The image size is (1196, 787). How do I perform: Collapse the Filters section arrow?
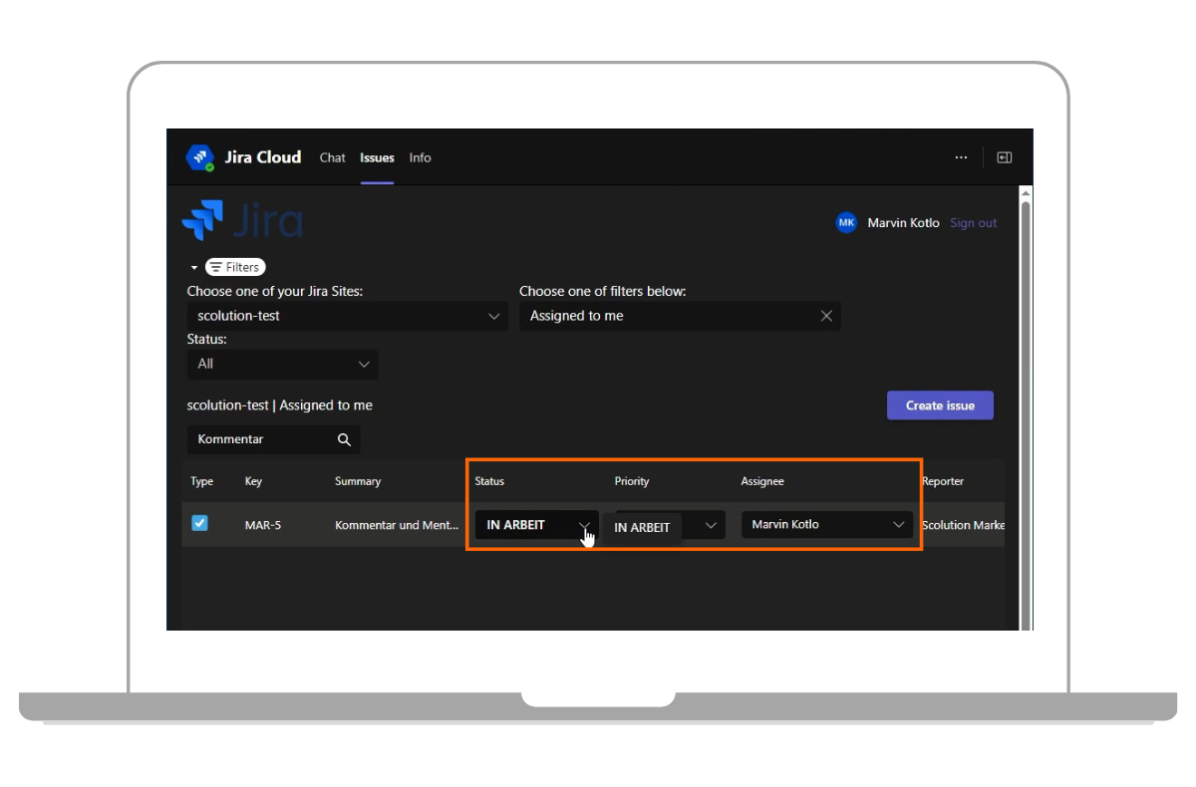(194, 268)
